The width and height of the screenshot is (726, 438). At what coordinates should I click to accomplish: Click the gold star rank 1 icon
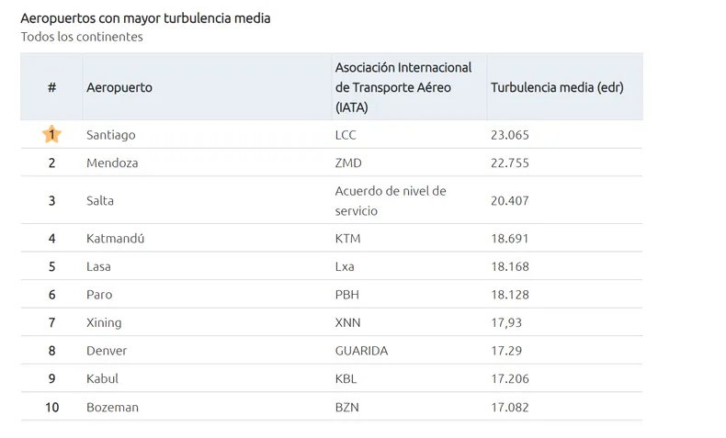(x=51, y=135)
